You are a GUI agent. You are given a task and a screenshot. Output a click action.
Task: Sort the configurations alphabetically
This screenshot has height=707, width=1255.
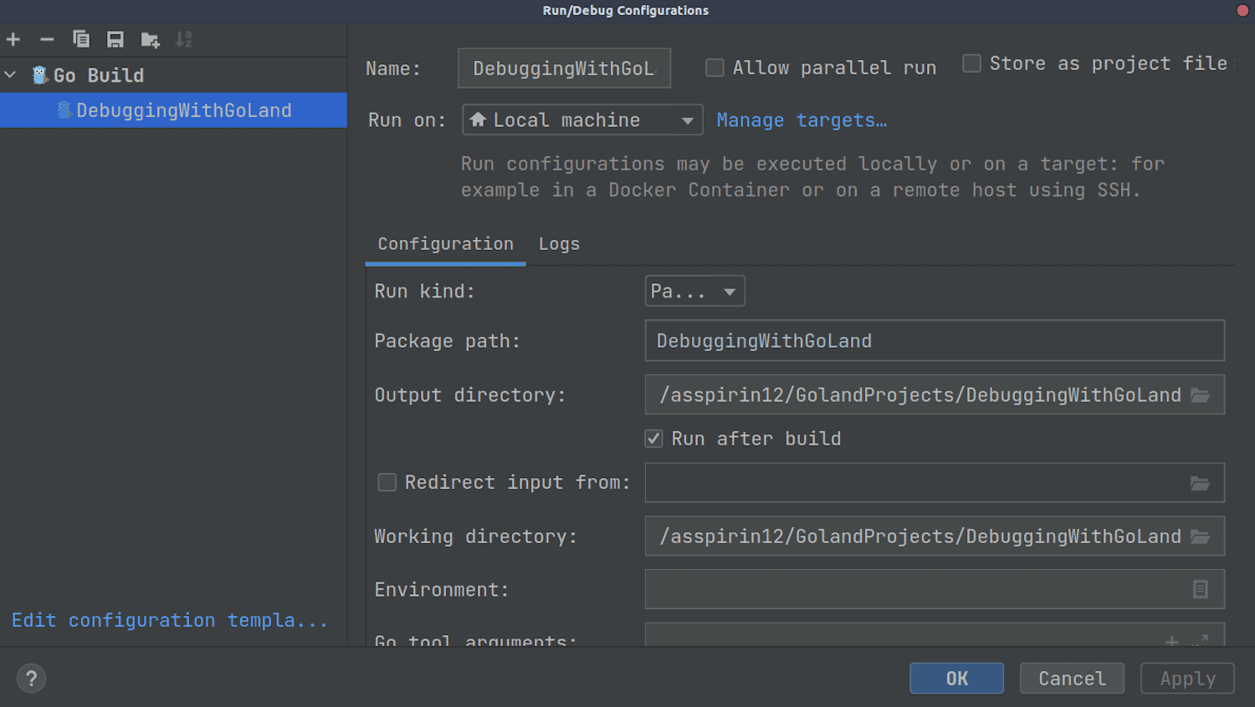(x=184, y=39)
